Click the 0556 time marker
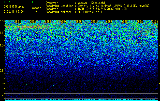The height and width of the screenshot is (101, 160). point(94,22)
